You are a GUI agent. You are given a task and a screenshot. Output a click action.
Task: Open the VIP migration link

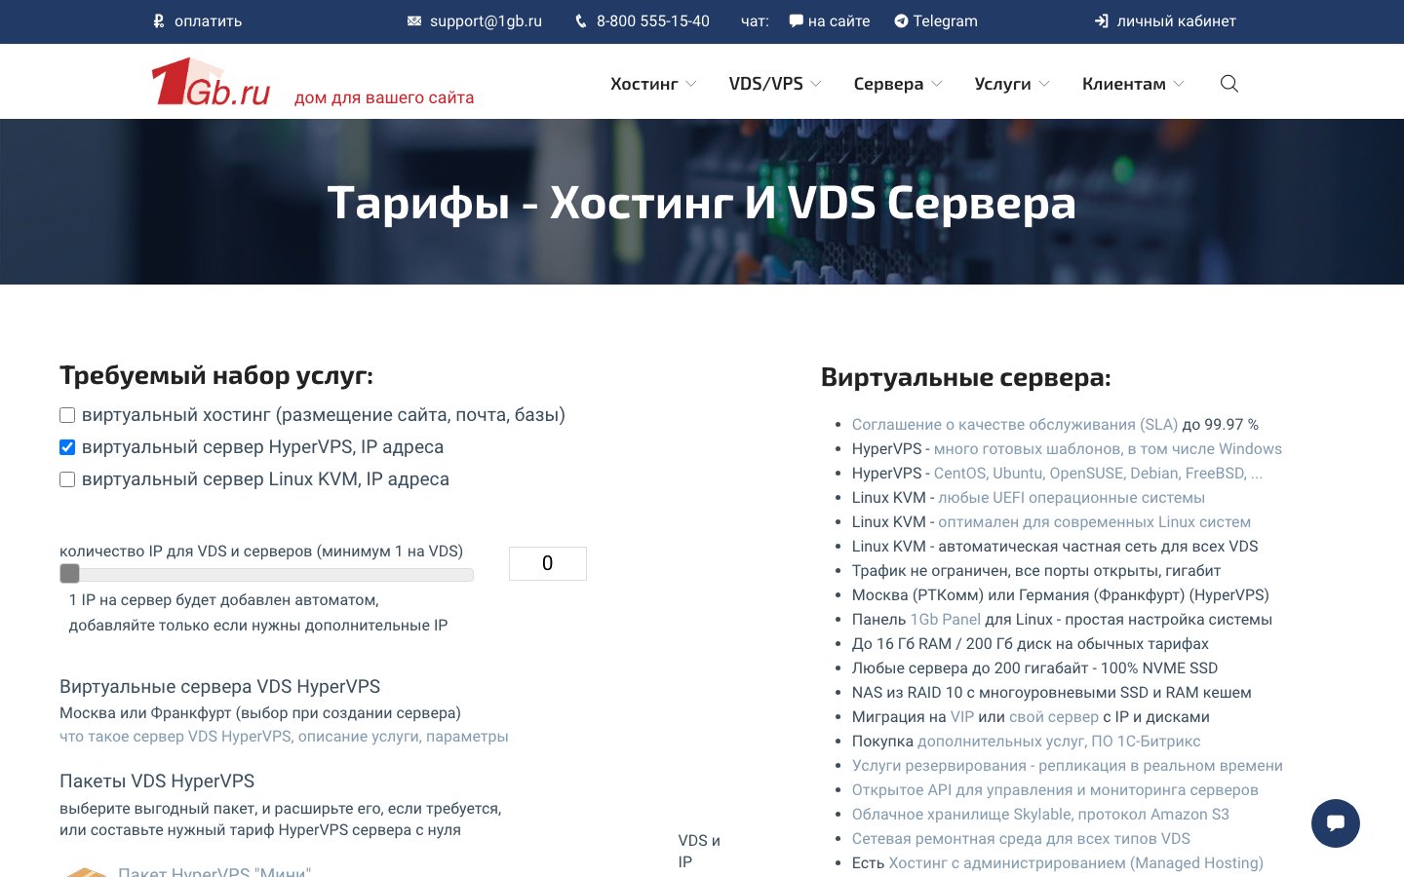962,717
